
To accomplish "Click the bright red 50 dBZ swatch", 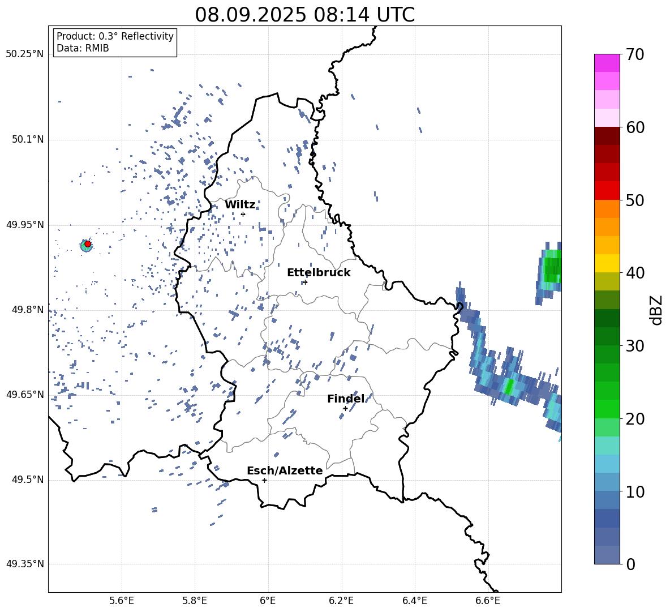I will tap(607, 191).
